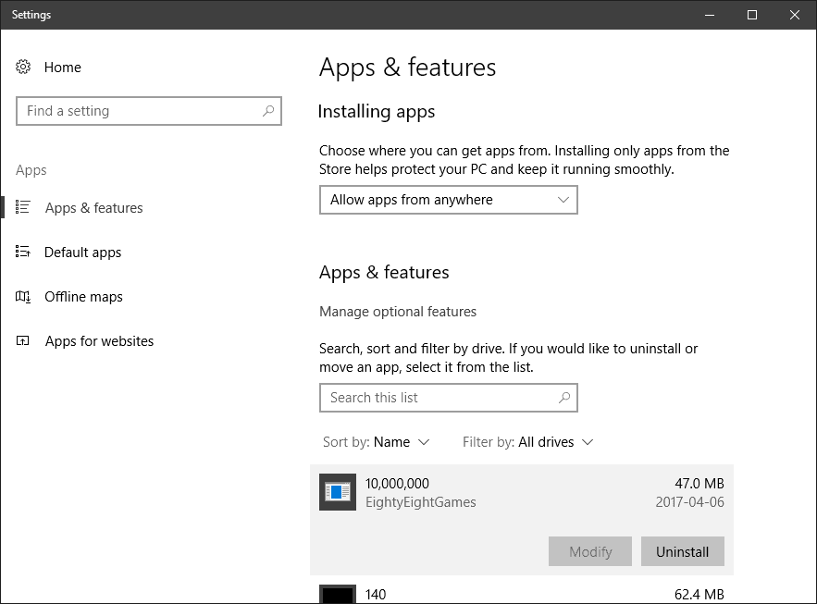Screen dimensions: 817x604
Task: Click the Apps & features list icon
Action: (x=23, y=207)
